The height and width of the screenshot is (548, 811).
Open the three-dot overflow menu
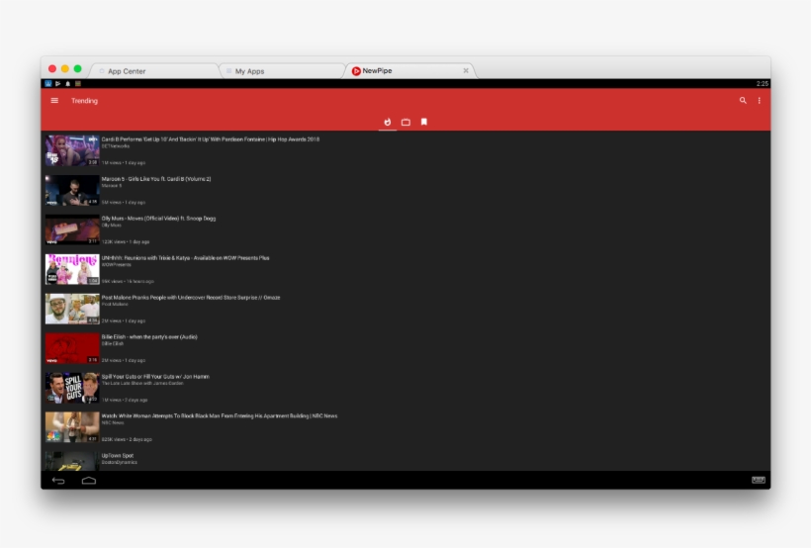pos(760,100)
